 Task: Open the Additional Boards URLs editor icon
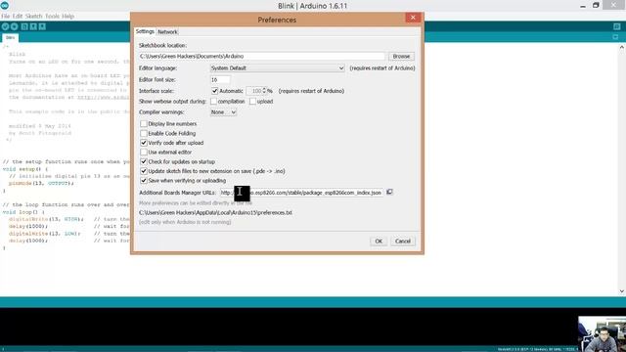[x=389, y=192]
